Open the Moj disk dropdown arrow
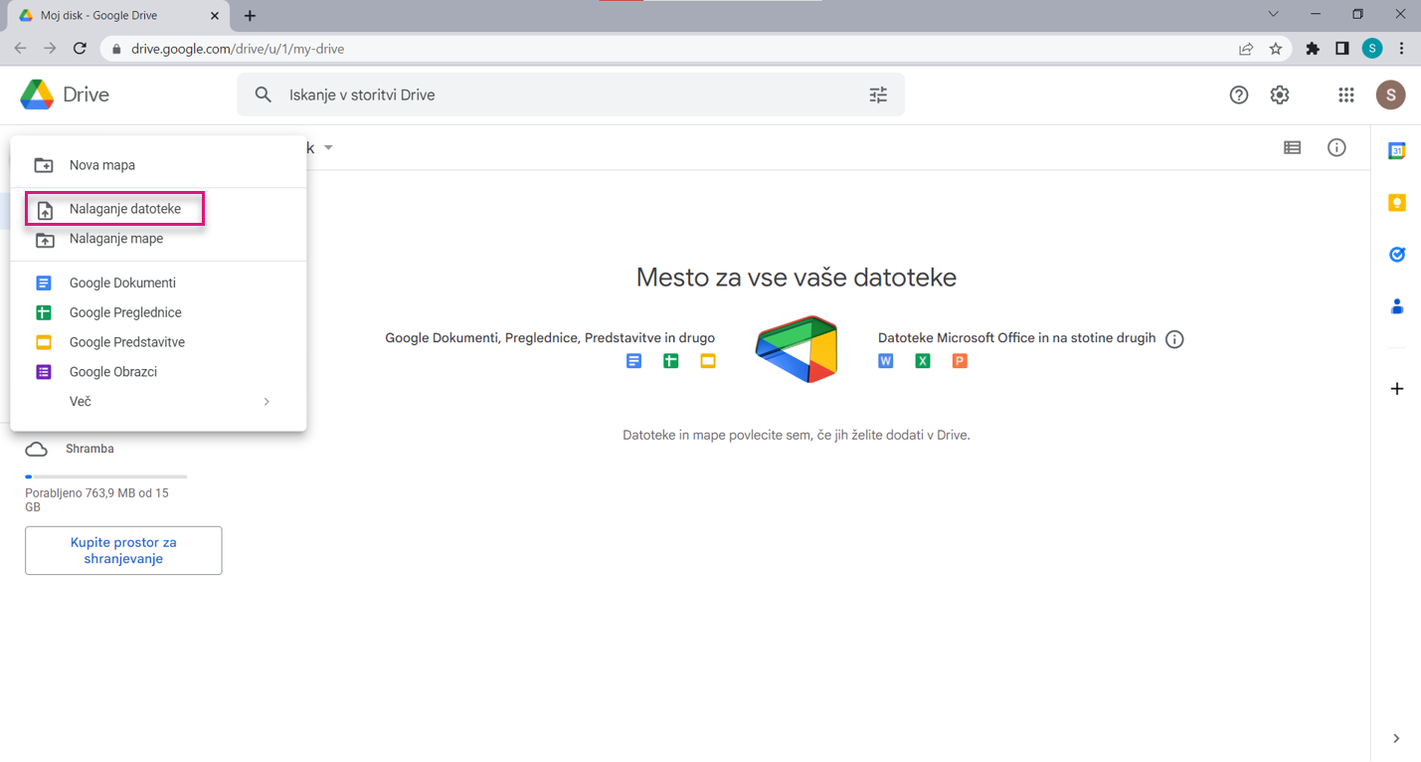 point(328,148)
